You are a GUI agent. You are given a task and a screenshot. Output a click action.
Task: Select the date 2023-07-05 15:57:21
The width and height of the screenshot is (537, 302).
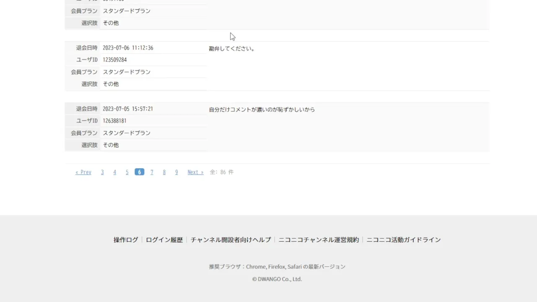click(128, 109)
